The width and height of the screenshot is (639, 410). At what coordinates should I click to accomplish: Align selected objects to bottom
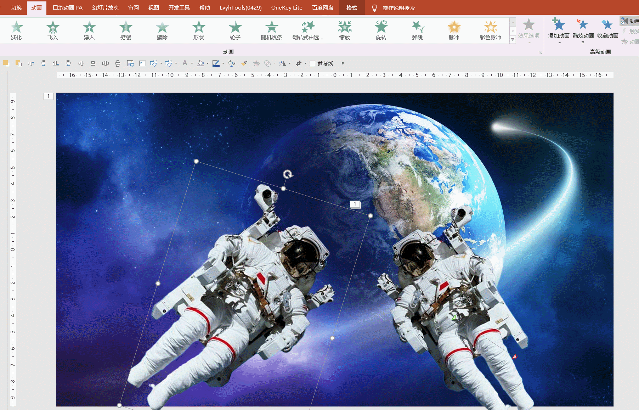tap(56, 63)
